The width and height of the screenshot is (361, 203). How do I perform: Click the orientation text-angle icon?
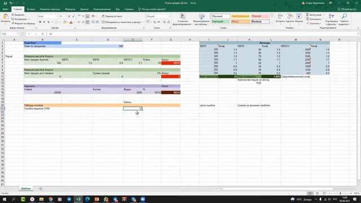(93, 16)
